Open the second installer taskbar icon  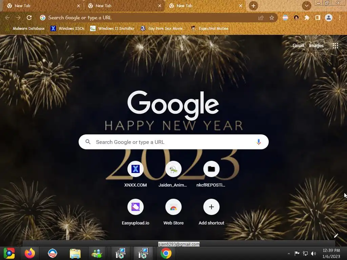click(143, 253)
